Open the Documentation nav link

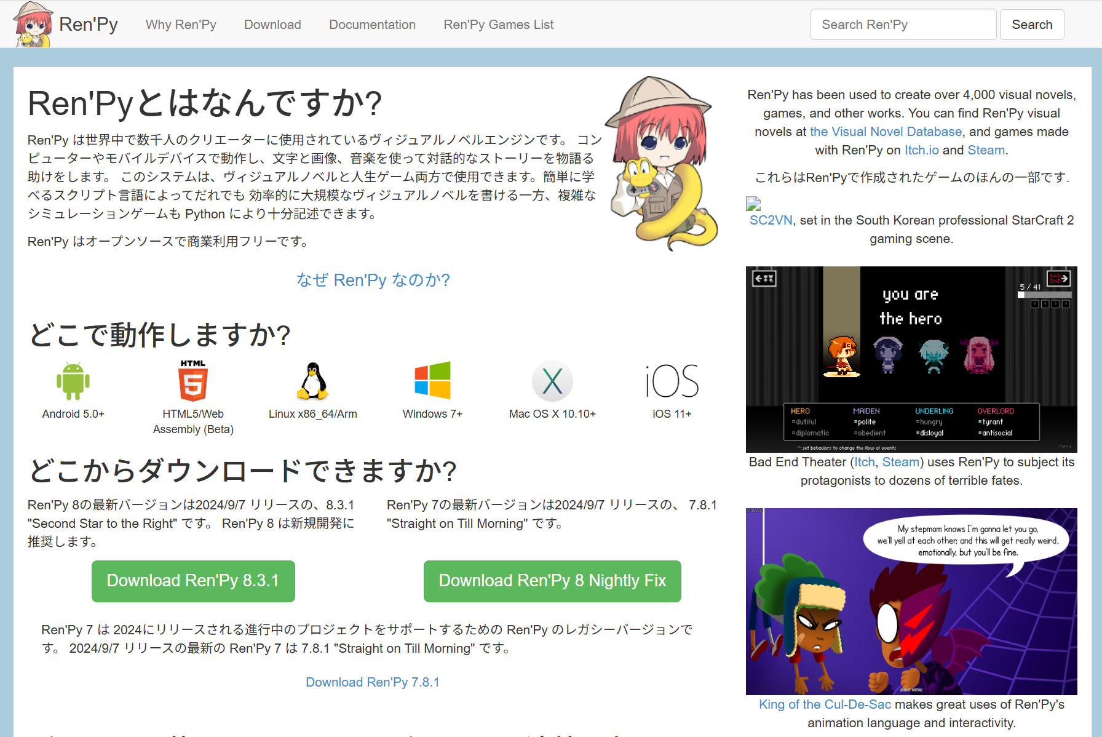[372, 25]
